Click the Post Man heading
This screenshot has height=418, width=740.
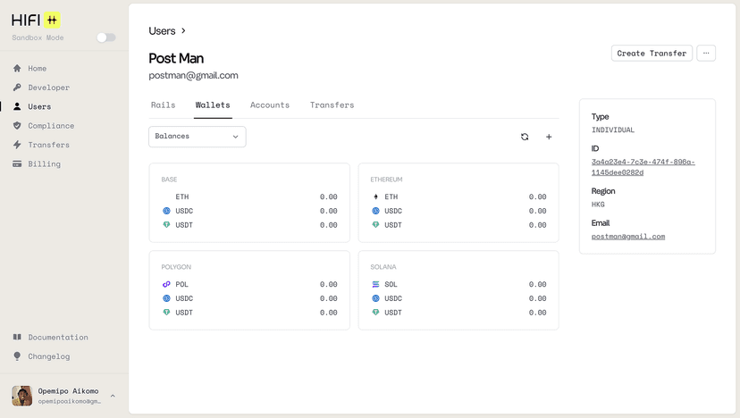176,58
